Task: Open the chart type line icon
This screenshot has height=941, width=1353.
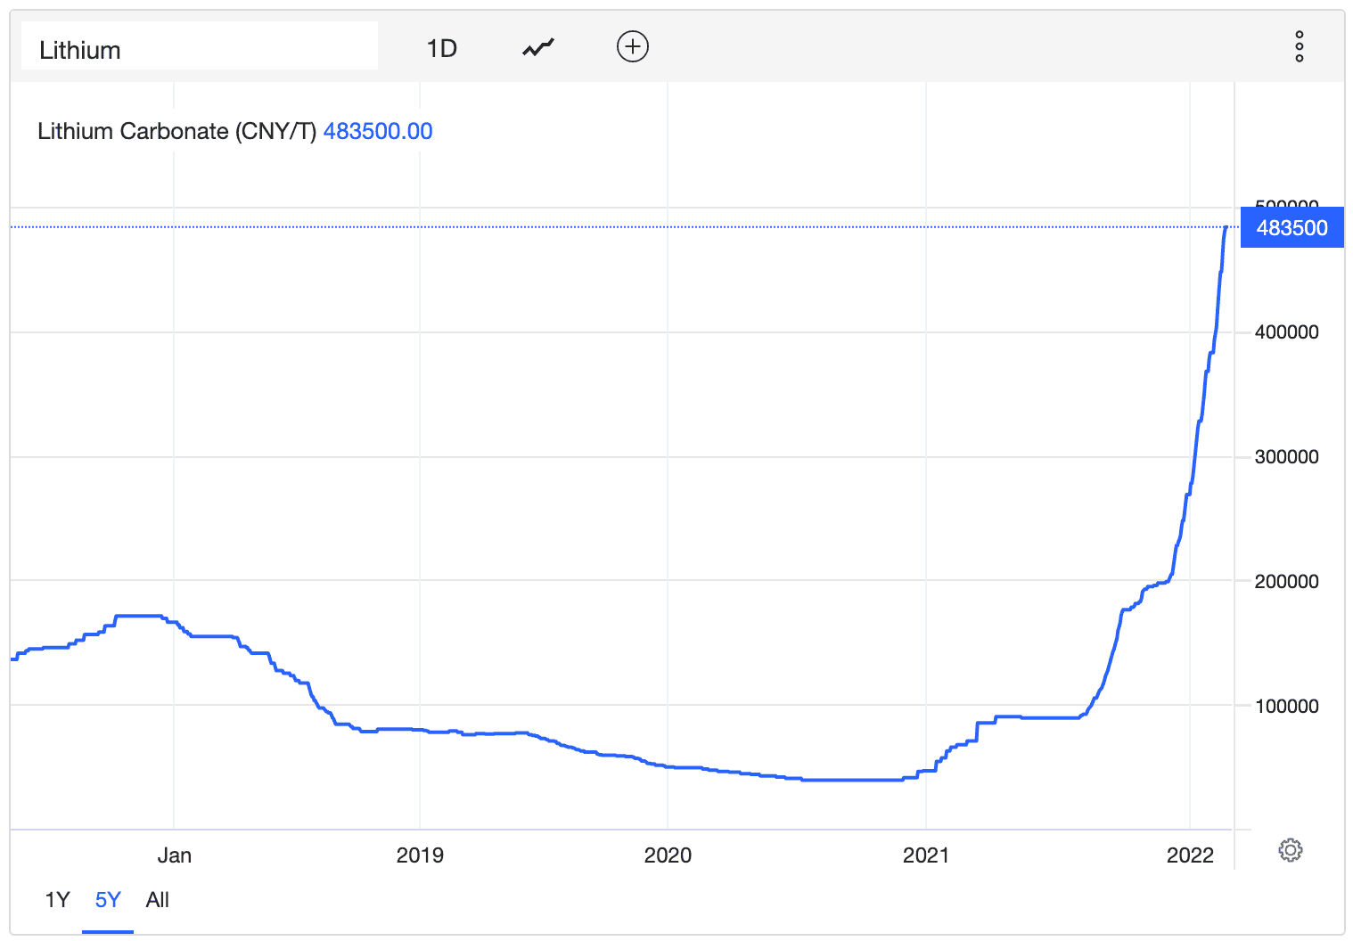Action: click(x=538, y=47)
